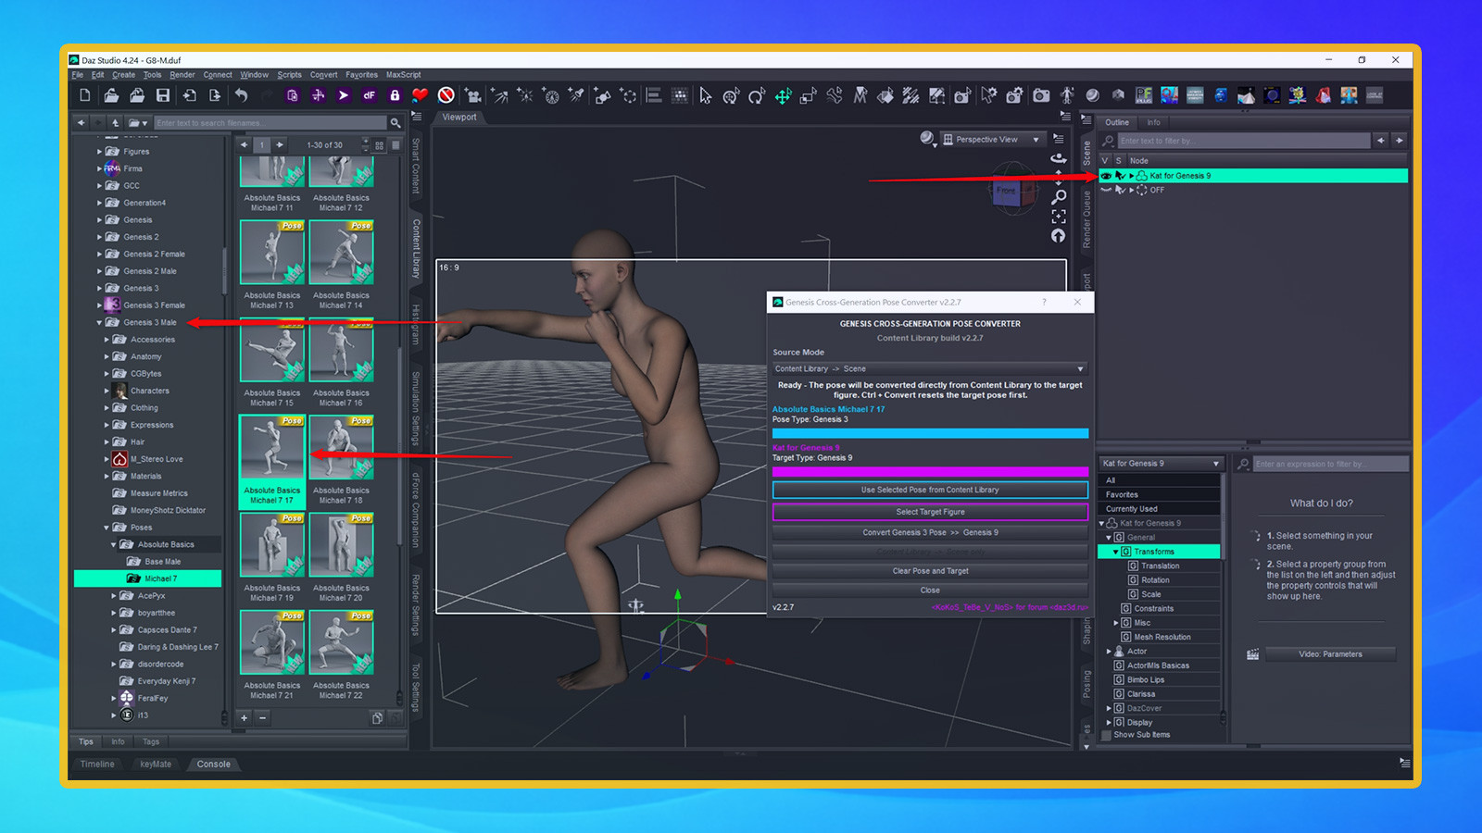1482x833 pixels.
Task: Toggle Show Sub Items checkbox
Action: click(1106, 735)
